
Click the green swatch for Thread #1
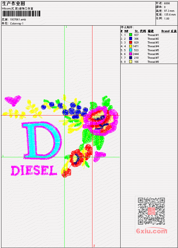pyautogui.click(x=131, y=35)
